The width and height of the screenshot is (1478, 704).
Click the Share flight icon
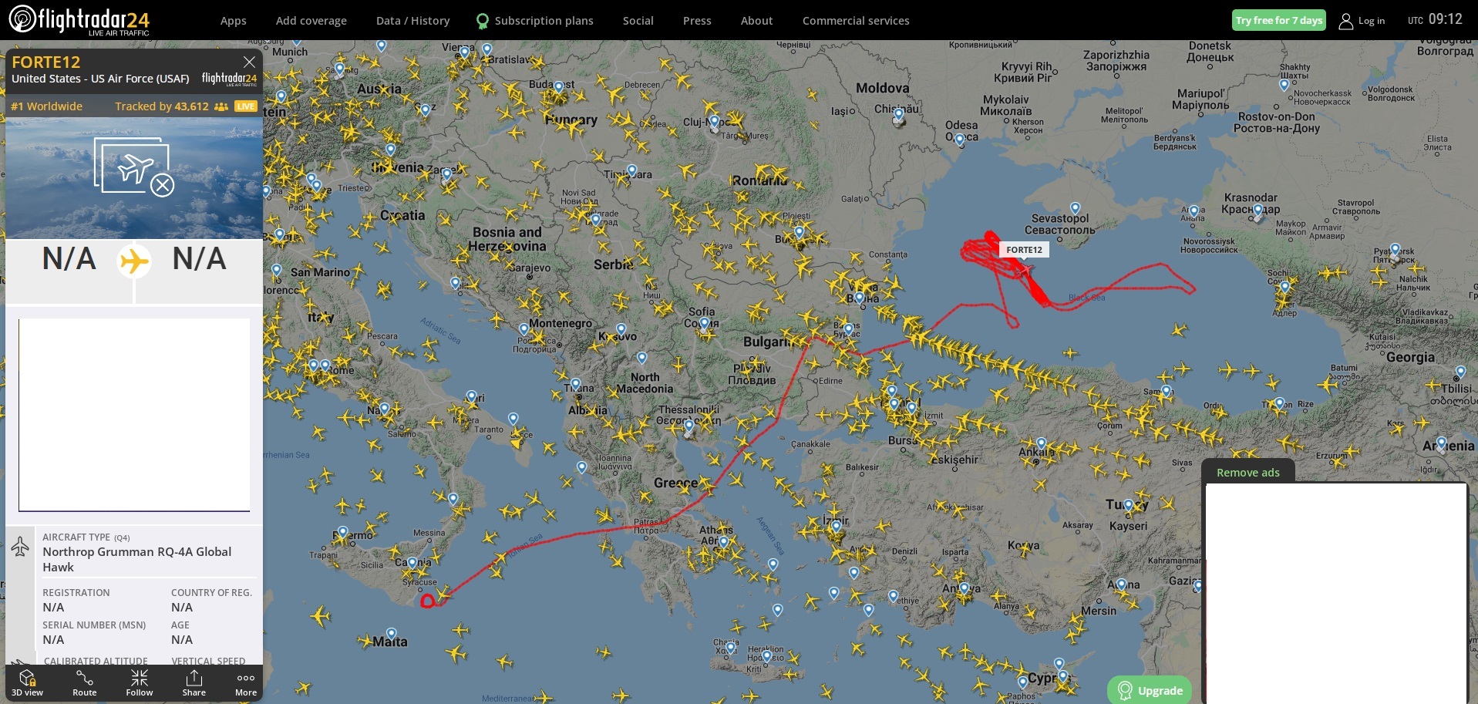tap(194, 683)
